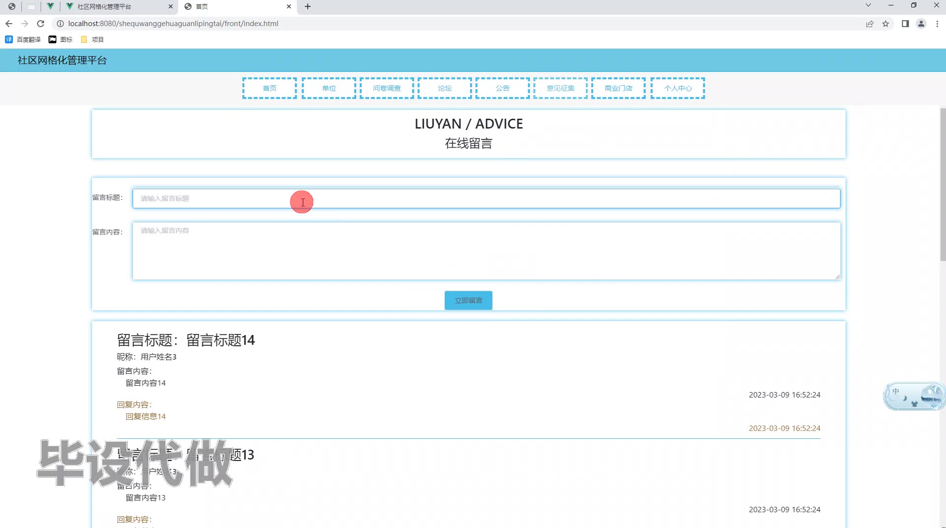Screen dimensions: 946x528
Task: Go to the 论坛 section
Action: coord(444,88)
